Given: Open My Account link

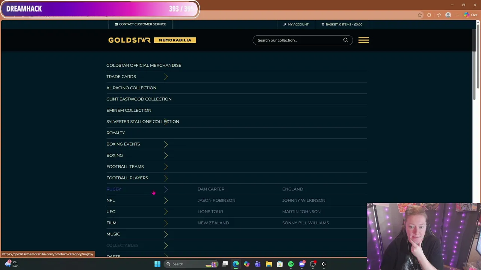Looking at the screenshot, I should [296, 24].
